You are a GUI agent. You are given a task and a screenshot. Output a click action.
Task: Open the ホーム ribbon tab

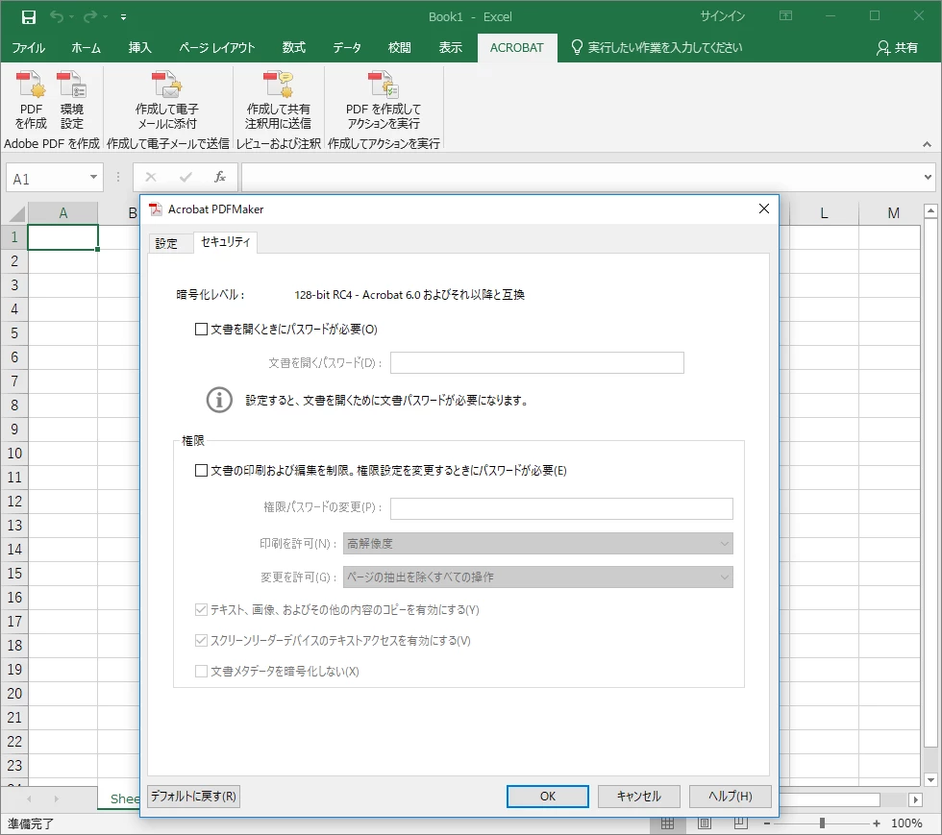pos(86,47)
